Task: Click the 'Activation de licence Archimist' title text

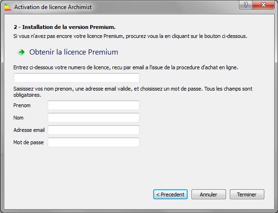Action: coord(53,7)
